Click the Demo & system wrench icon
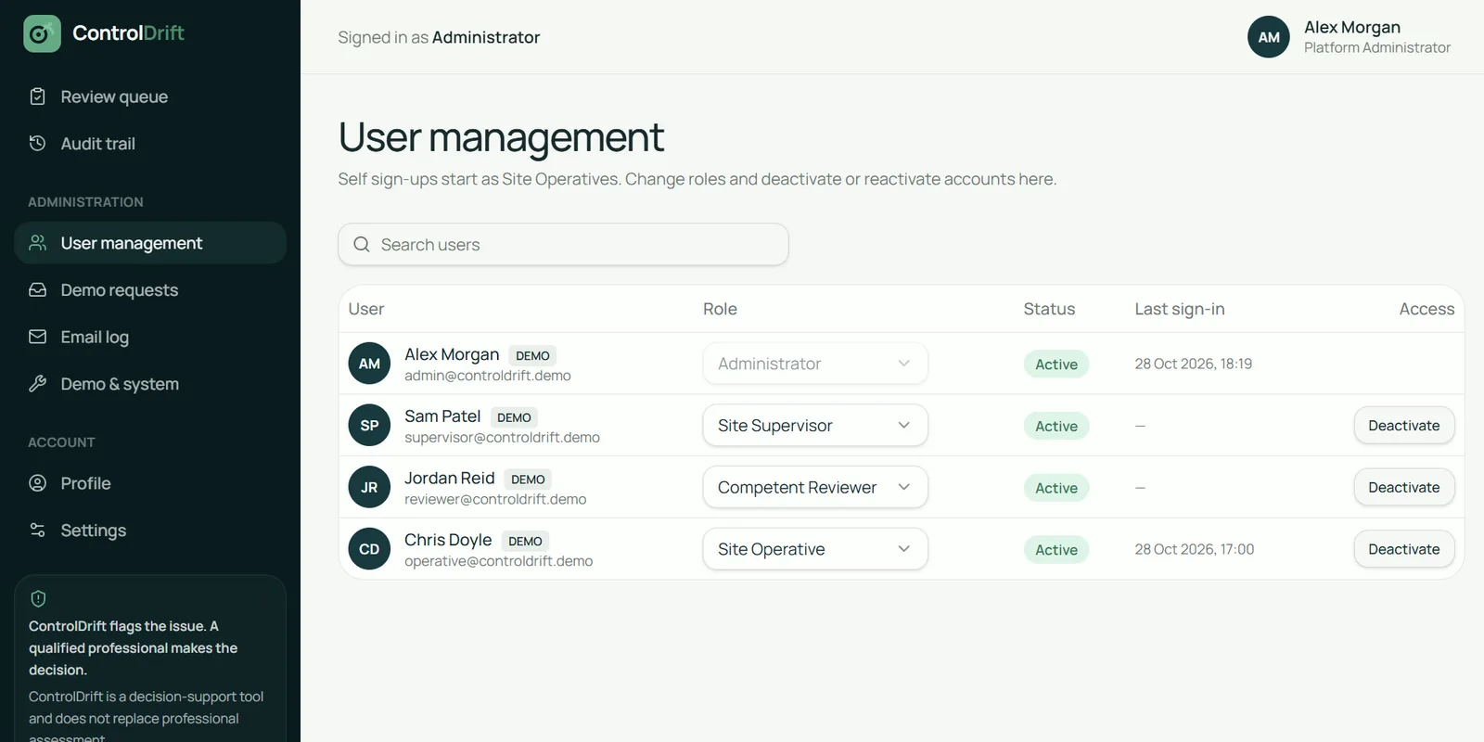1484x742 pixels. pos(38,383)
